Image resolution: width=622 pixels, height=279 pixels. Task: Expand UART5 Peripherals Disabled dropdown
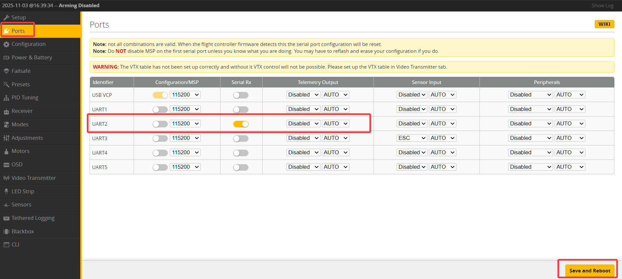(530, 167)
